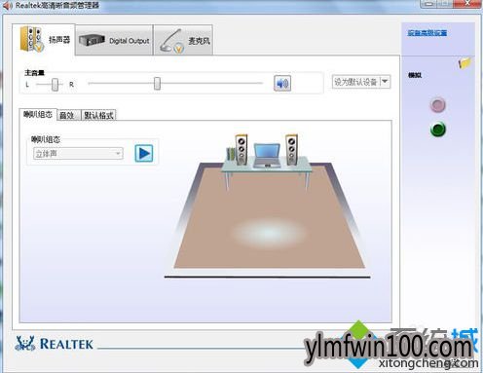Click the L/R balance slider handle
The image size is (483, 373).
click(55, 85)
